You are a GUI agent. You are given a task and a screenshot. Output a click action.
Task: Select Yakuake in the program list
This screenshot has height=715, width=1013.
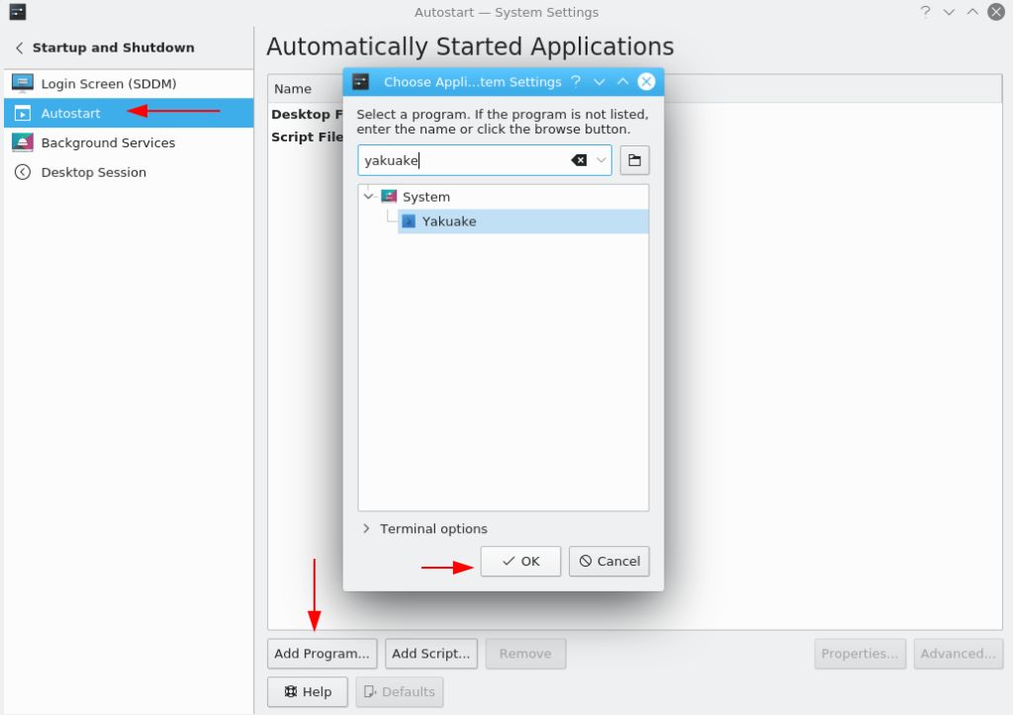pyautogui.click(x=523, y=222)
